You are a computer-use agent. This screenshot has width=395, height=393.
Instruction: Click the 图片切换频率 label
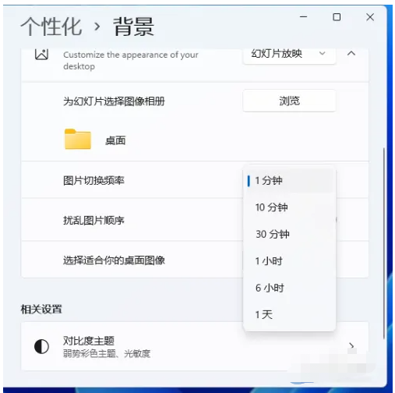pos(93,180)
